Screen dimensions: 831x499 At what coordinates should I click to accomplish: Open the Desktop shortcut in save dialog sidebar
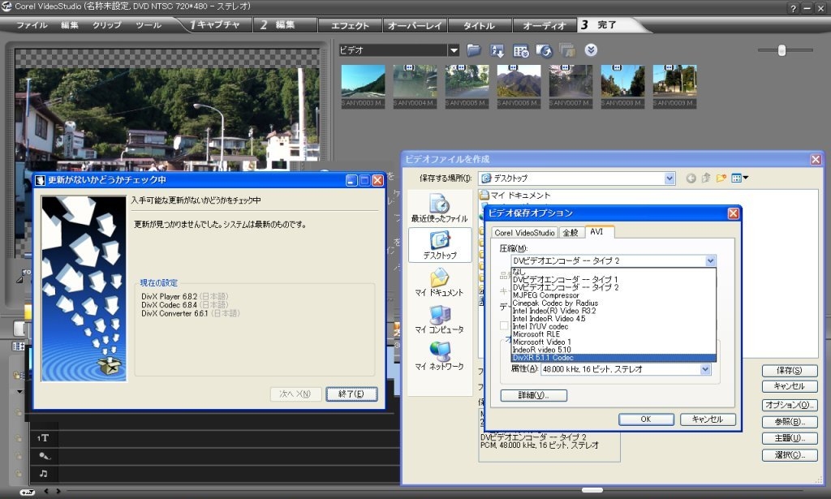(439, 245)
